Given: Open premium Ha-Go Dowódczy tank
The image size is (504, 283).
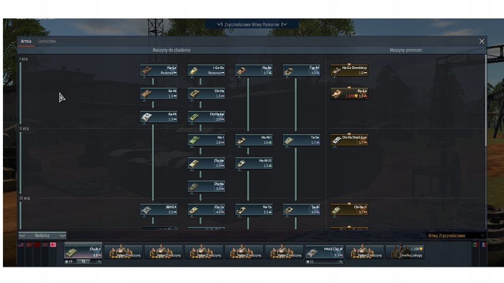Looking at the screenshot, I should click(349, 70).
